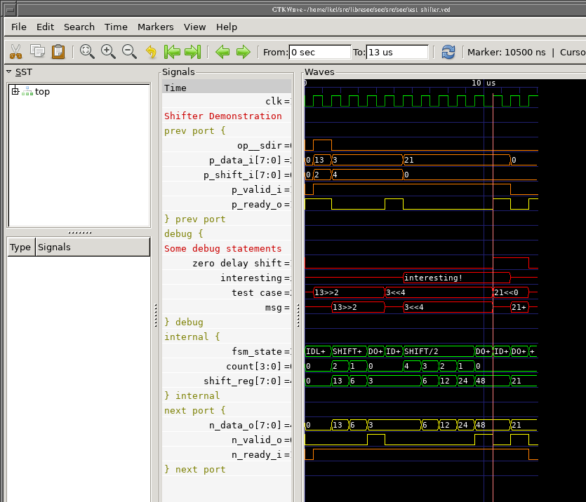Screen dimensions: 586x502
Task: Zoom in with the magnifier plus icon
Action: (x=108, y=52)
